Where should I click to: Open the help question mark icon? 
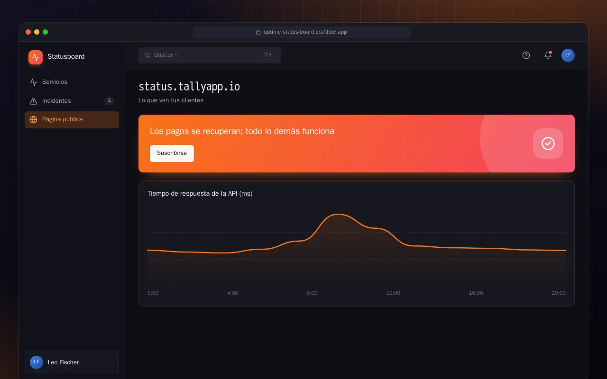pos(526,55)
